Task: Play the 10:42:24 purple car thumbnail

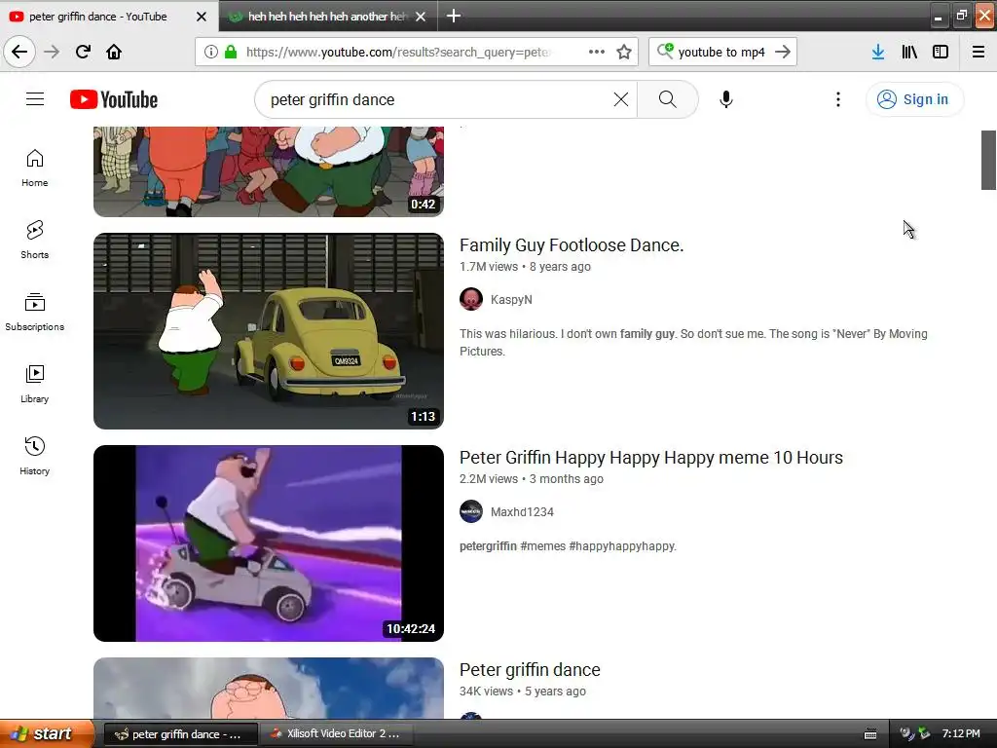Action: pos(269,543)
